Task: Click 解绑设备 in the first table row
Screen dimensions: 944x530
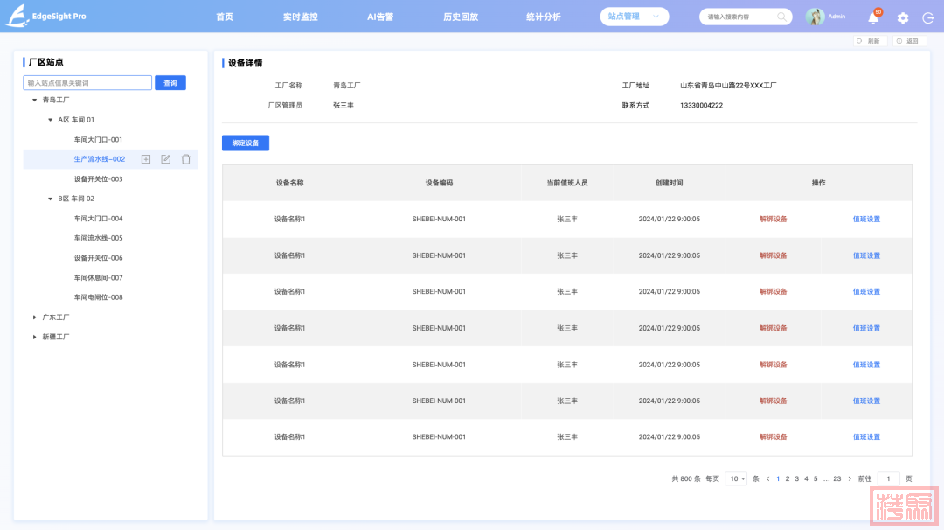Action: coord(773,219)
